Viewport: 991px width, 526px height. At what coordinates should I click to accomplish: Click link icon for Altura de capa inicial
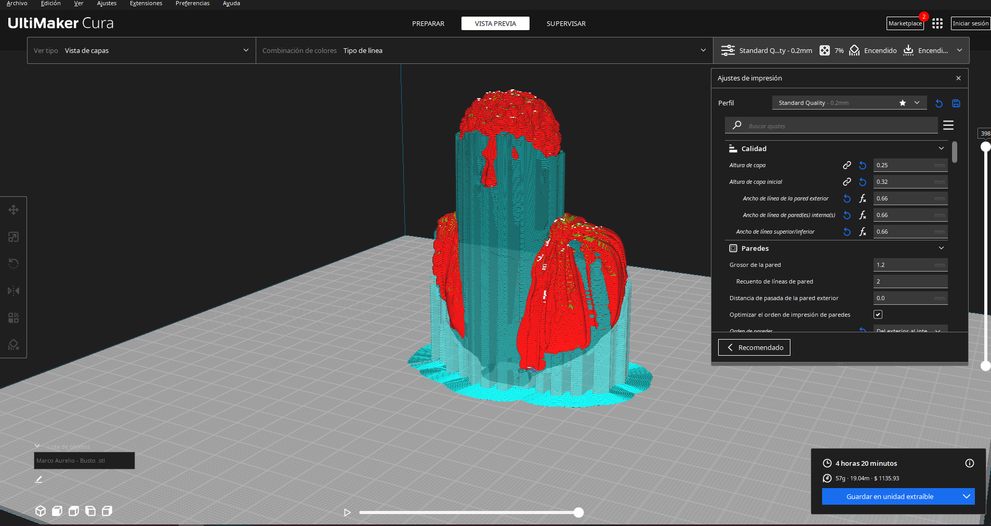[x=847, y=182]
